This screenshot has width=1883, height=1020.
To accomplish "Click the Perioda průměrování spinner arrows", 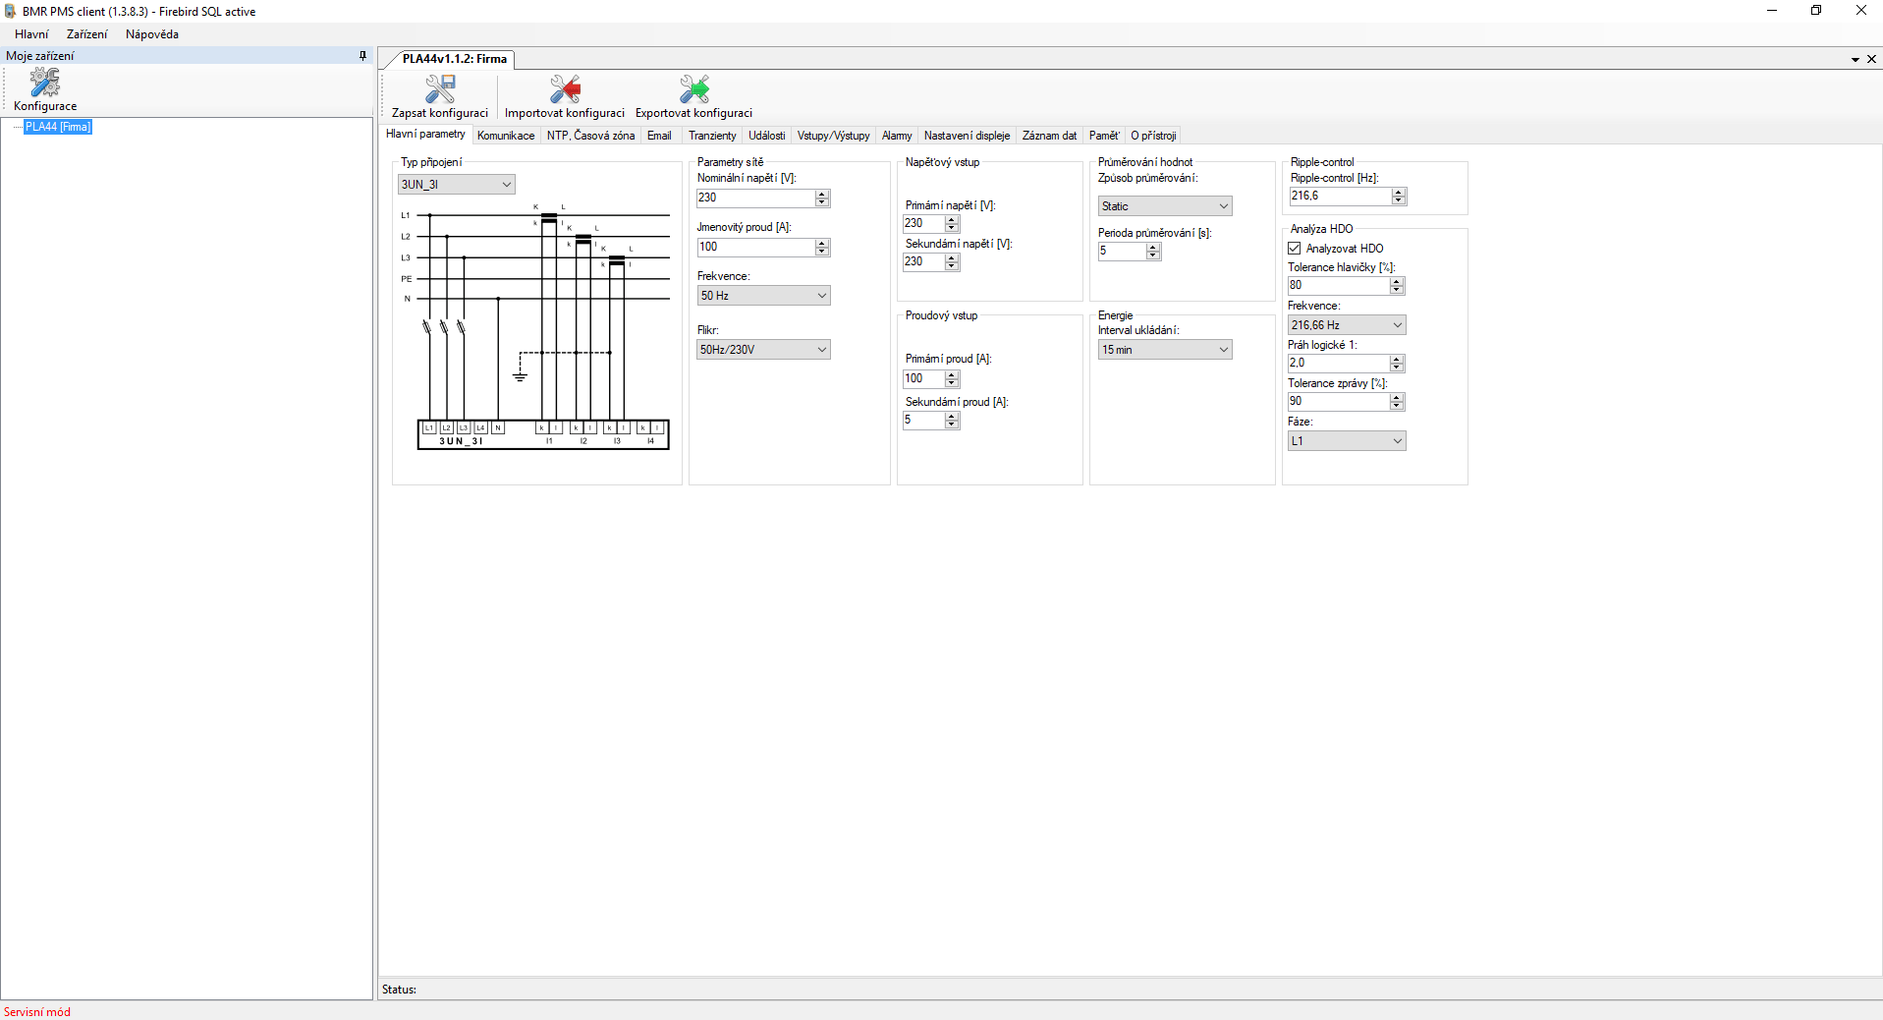I will coord(1153,252).
